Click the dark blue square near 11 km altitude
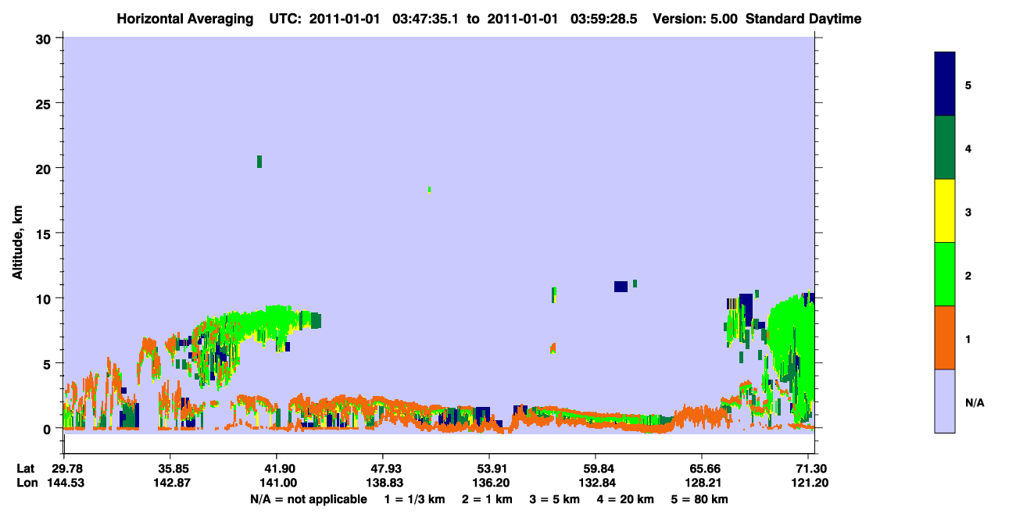Image resolution: width=1016 pixels, height=521 pixels. pos(621,287)
